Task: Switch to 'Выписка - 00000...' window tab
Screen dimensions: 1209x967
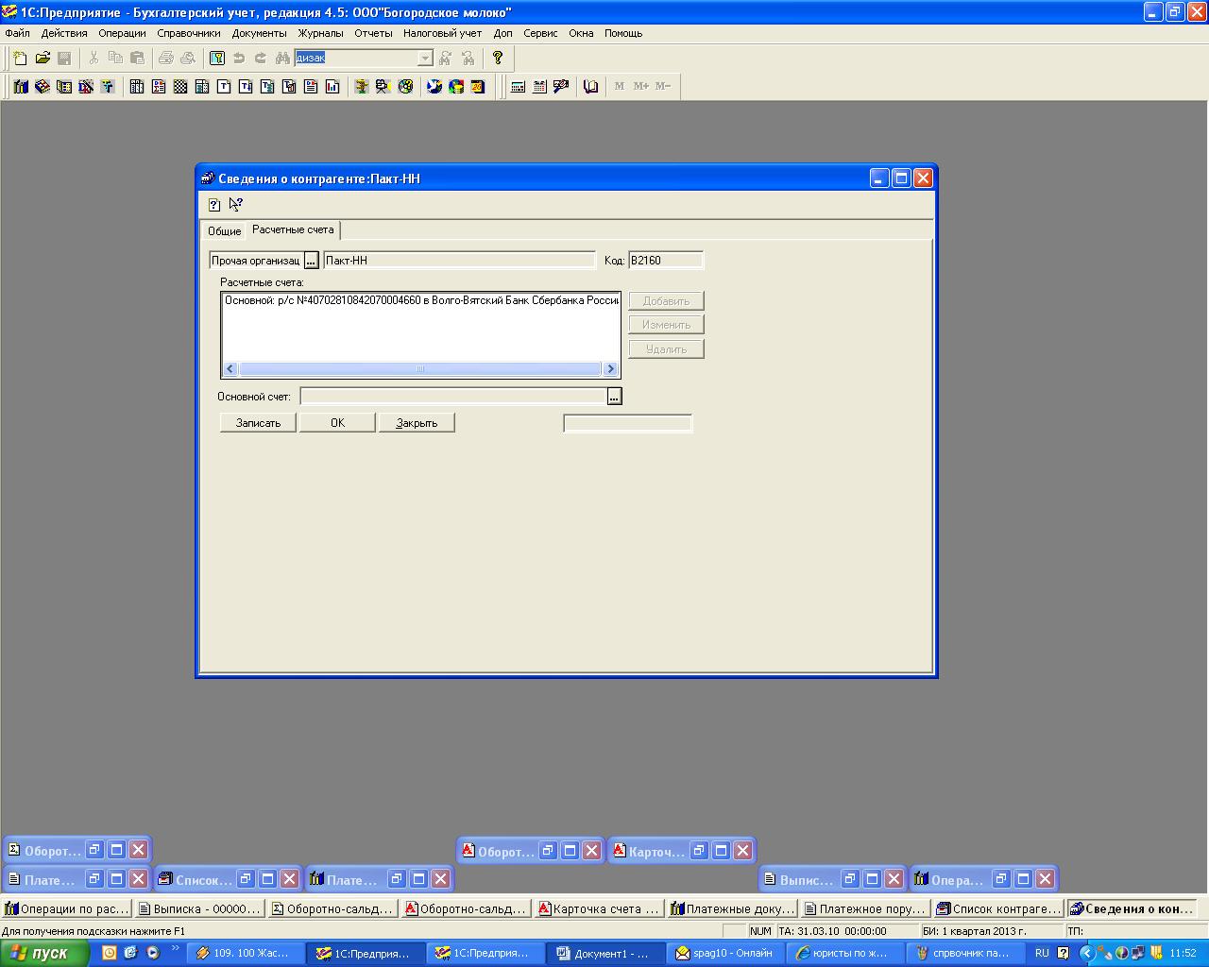Action: (200, 909)
